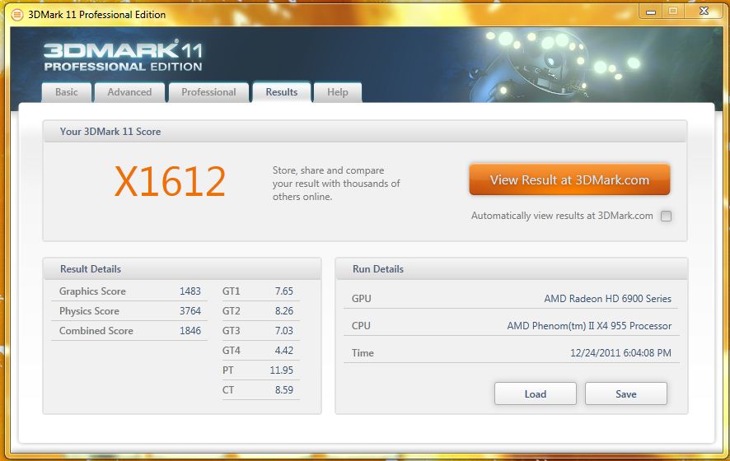Click the Combined Score label
The width and height of the screenshot is (730, 461).
click(96, 331)
